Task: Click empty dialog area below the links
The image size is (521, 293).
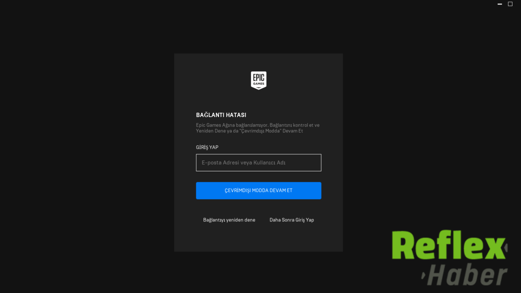Action: pos(258,238)
